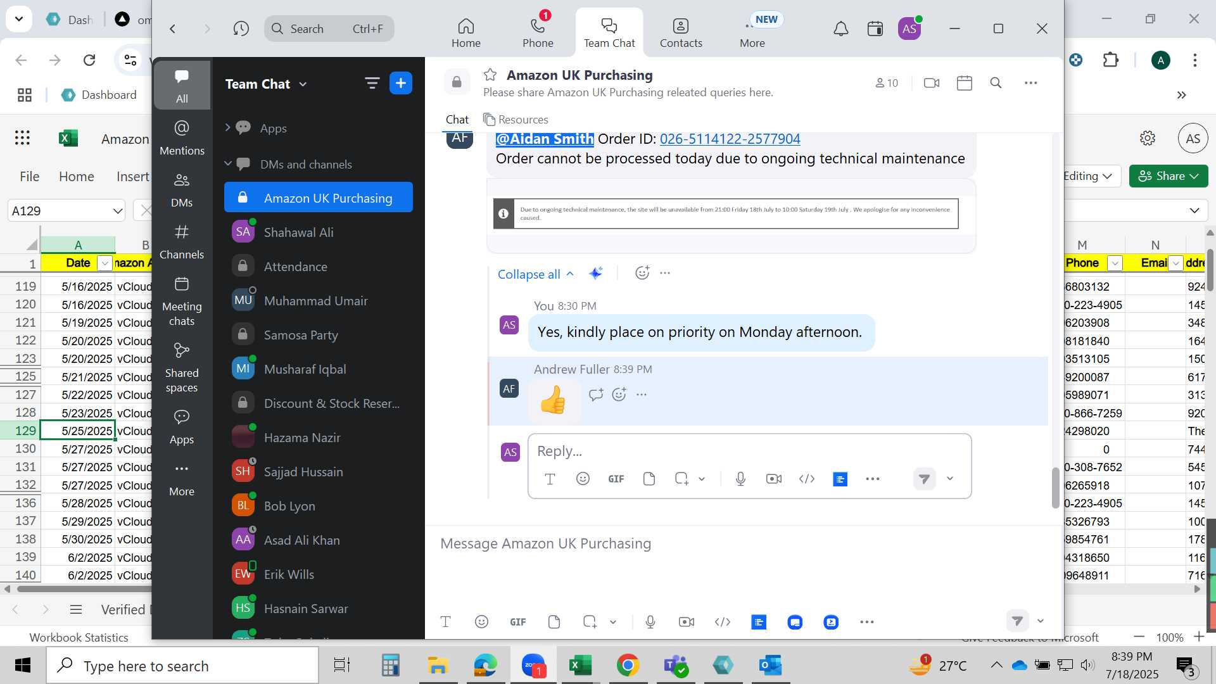Open the Phone tab with notification badge
Viewport: 1216px width, 684px height.
pos(538,33)
